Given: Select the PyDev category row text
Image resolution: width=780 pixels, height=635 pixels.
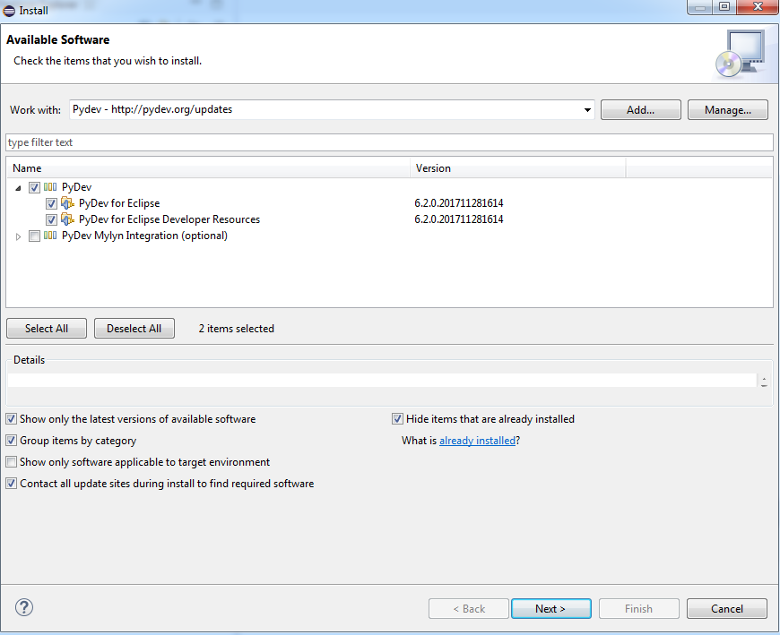Looking at the screenshot, I should coord(76,187).
